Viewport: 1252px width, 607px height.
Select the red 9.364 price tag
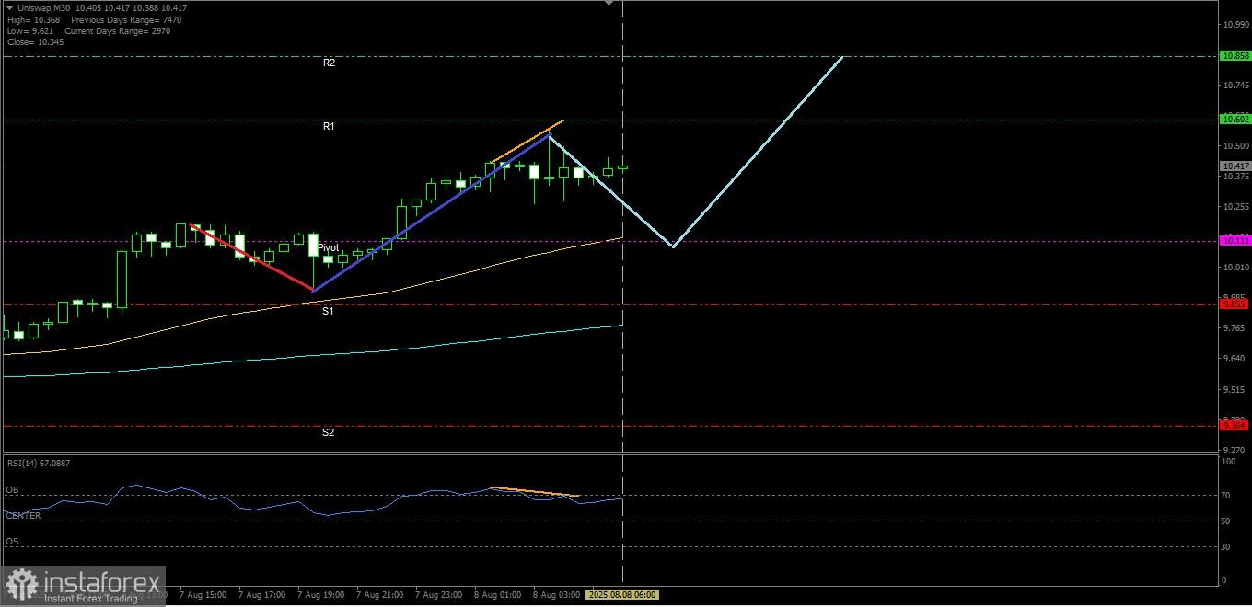(1235, 425)
